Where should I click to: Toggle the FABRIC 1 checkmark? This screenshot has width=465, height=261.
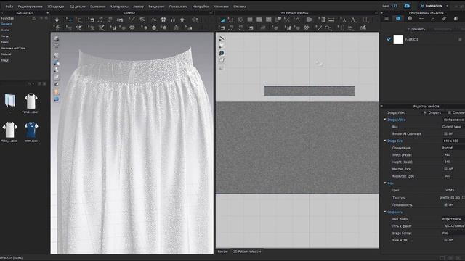click(x=389, y=39)
